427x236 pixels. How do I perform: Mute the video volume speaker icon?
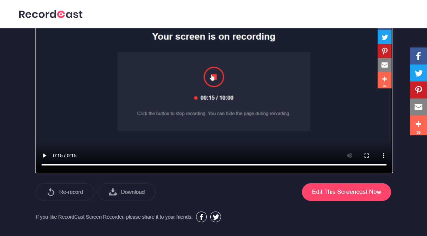tap(350, 156)
